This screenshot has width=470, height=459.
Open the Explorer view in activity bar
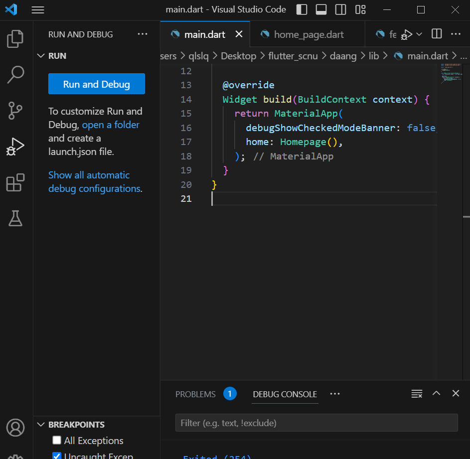(x=15, y=39)
